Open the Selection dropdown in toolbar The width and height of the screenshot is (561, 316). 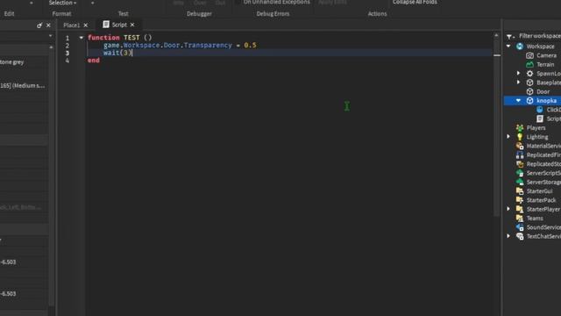click(62, 3)
